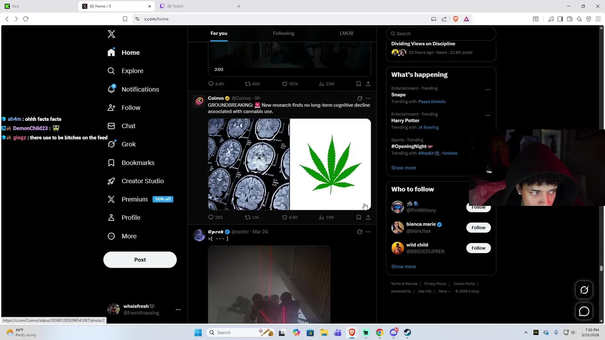Open a new browser tab
Screen dimensions: 605x340
239,6
